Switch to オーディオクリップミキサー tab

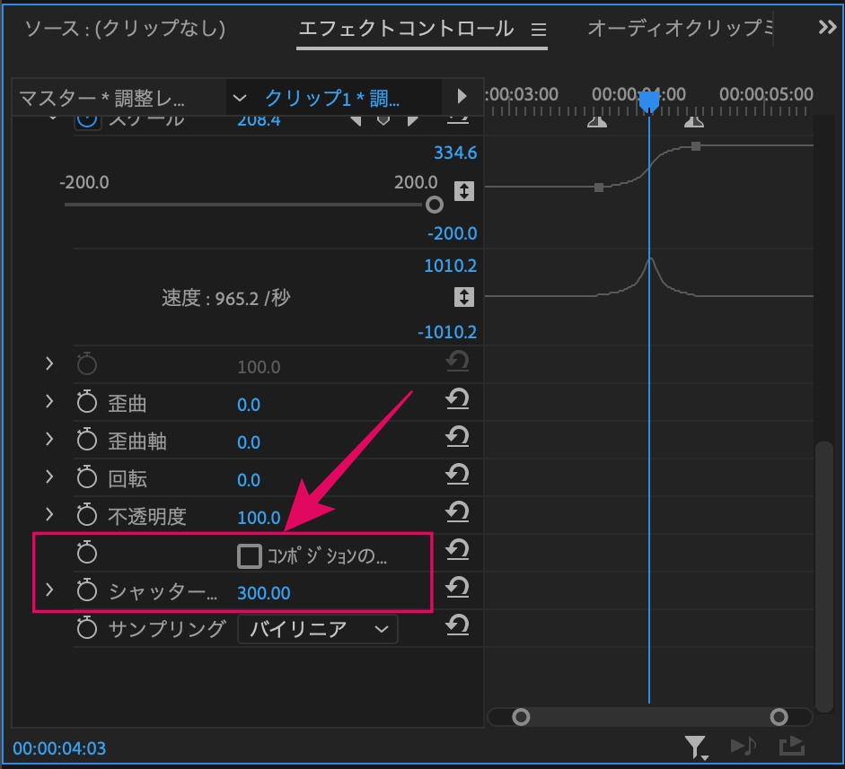(680, 28)
